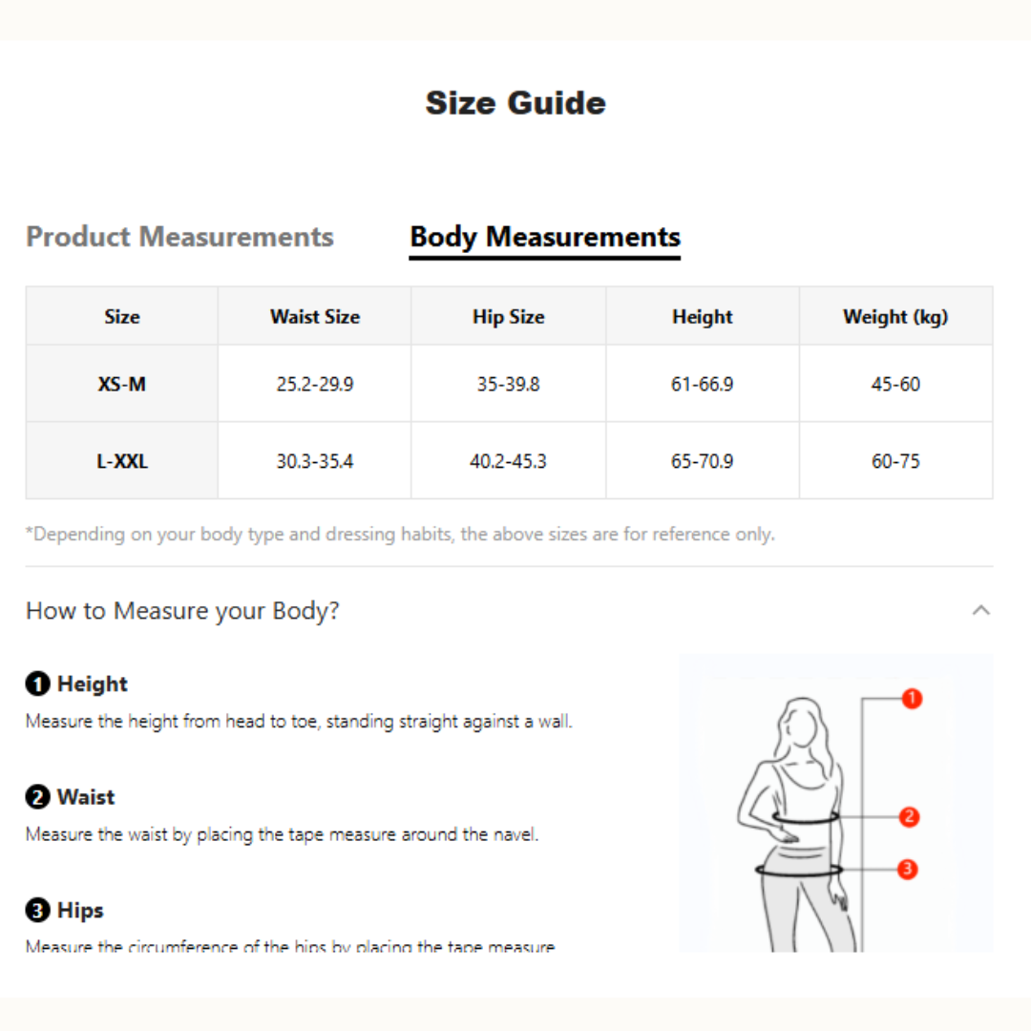Screen dimensions: 1031x1031
Task: Click the black number 1 icon beside Height
Action: 37,684
